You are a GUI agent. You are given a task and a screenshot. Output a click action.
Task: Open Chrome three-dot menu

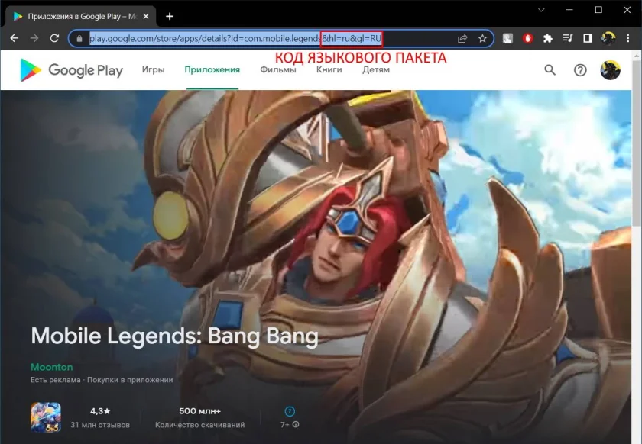(628, 38)
